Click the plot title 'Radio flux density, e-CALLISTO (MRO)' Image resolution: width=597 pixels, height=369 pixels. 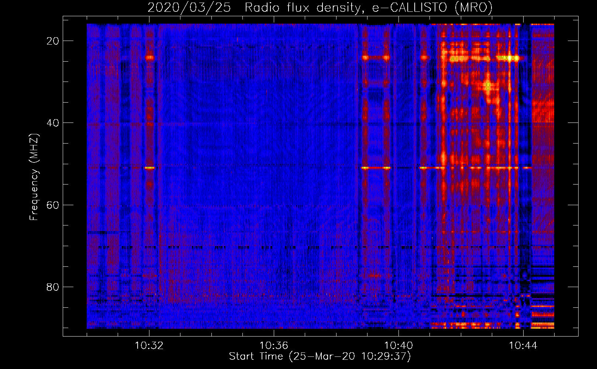[368, 7]
